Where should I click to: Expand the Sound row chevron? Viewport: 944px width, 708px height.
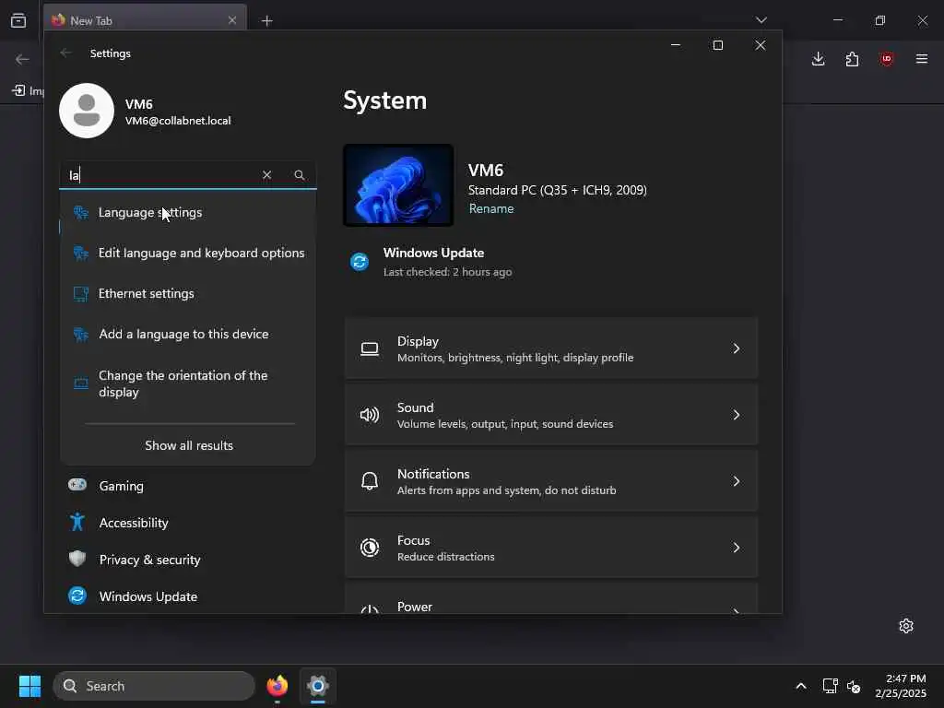[736, 415]
